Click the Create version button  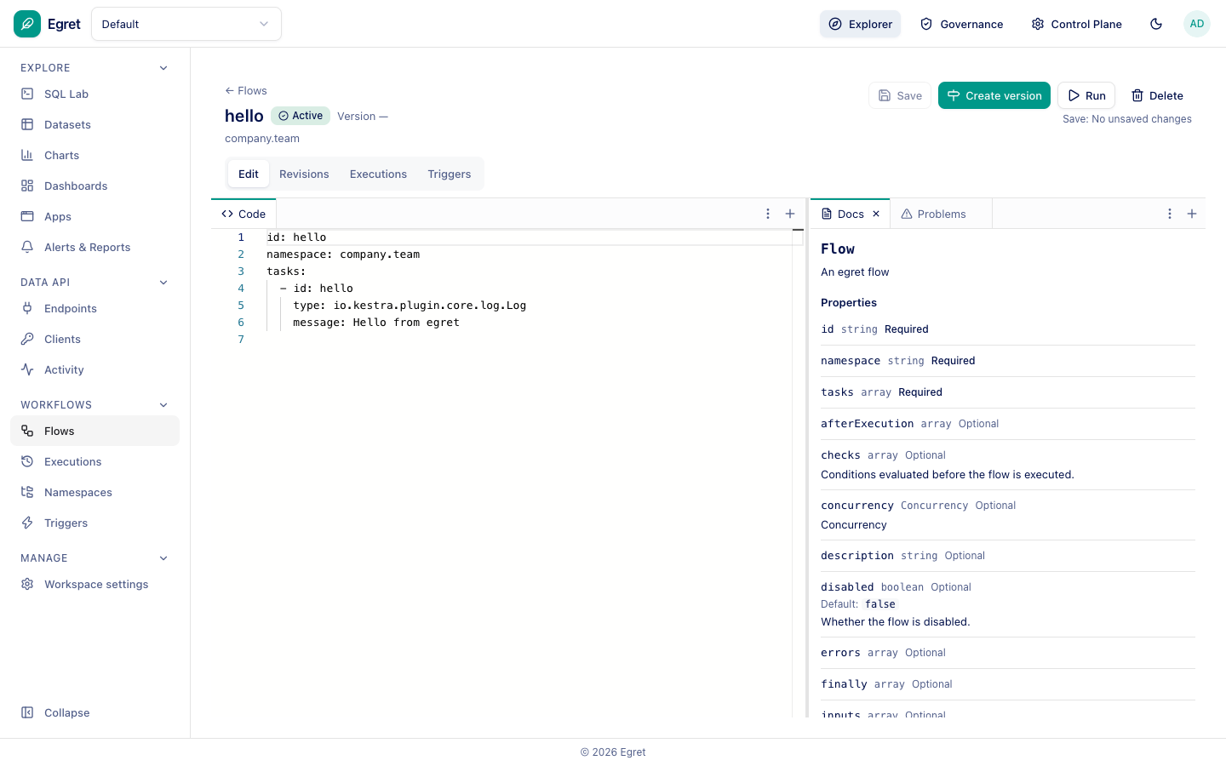[x=994, y=95]
